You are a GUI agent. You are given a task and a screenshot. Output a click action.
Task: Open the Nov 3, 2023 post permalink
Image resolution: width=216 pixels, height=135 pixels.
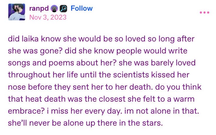[x=48, y=17]
